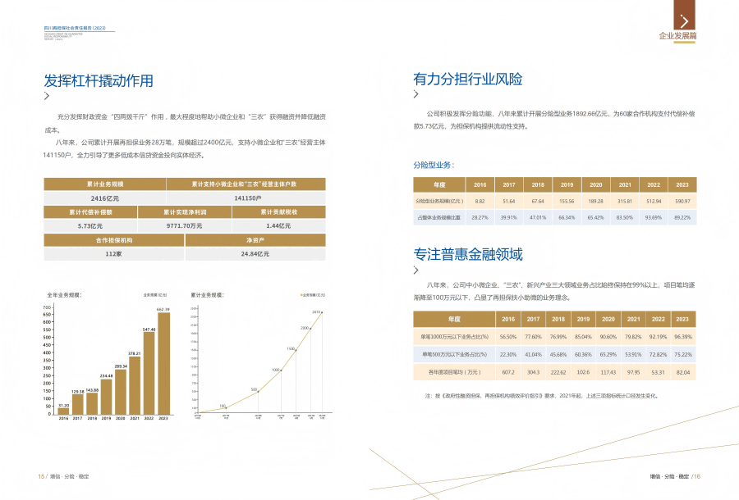Click the 分险型业务: label
Screen dimensions: 739x500
coord(434,165)
